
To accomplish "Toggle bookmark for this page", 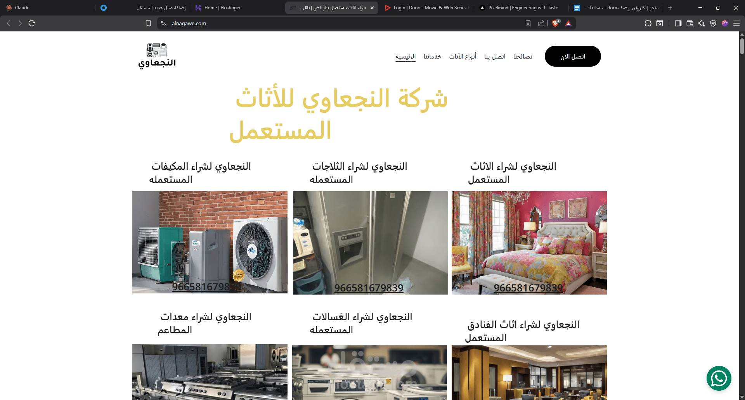I will tap(148, 23).
